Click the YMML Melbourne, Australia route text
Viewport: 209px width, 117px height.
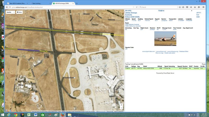coord(133,26)
